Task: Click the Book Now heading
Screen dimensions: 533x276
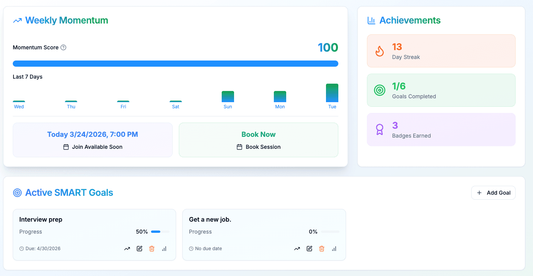Action: 258,135
